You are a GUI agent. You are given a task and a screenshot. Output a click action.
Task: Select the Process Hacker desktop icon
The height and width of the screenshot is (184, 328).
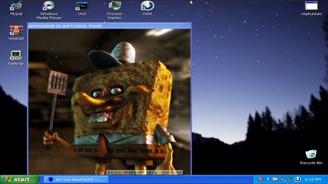(115, 10)
